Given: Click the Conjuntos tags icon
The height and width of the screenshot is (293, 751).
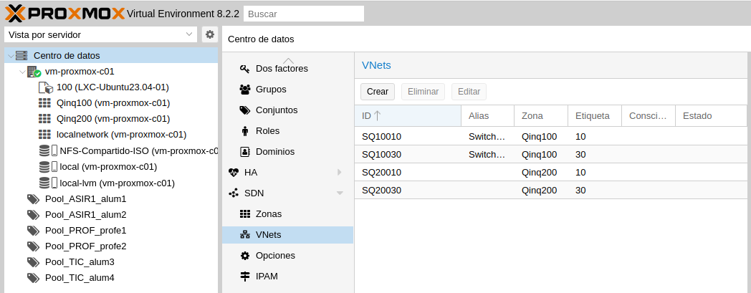Looking at the screenshot, I should point(245,110).
